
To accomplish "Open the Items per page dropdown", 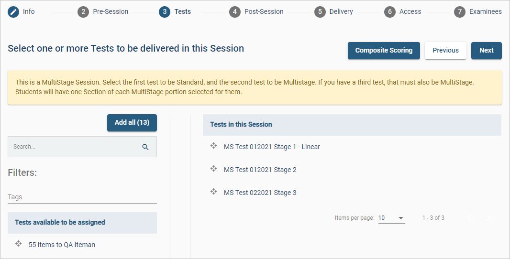I will coord(391,218).
